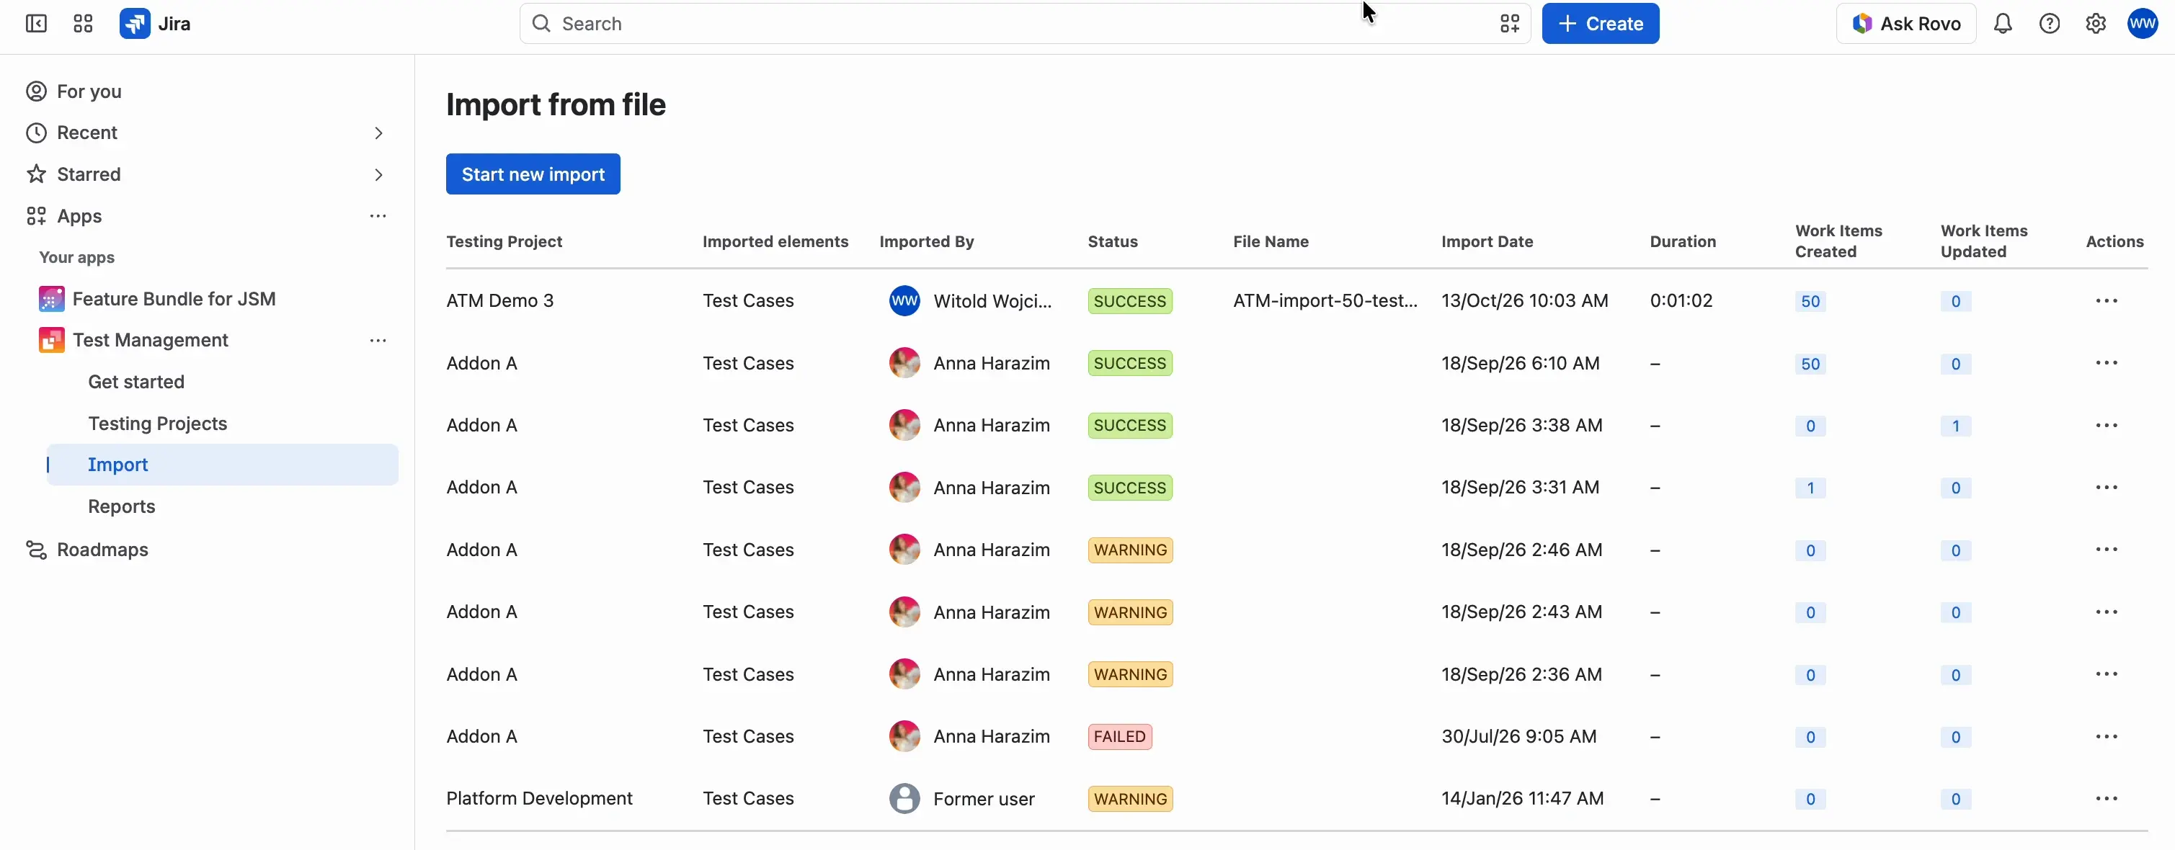The width and height of the screenshot is (2175, 850).
Task: Open the settings gear icon
Action: (2096, 24)
